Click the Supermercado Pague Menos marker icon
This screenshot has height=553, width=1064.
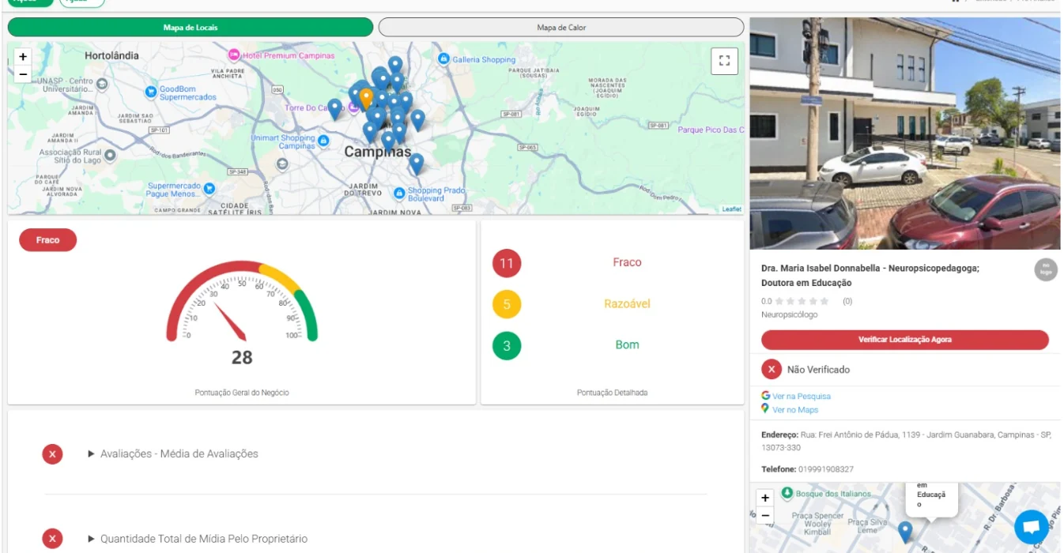(x=209, y=189)
